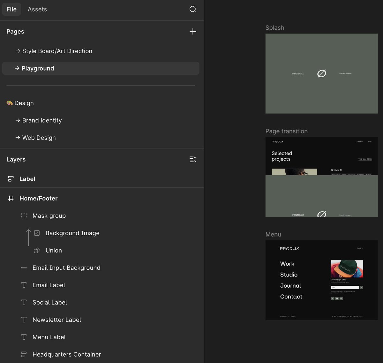The image size is (383, 363).
Task: Switch to the Assets tab
Action: click(37, 9)
